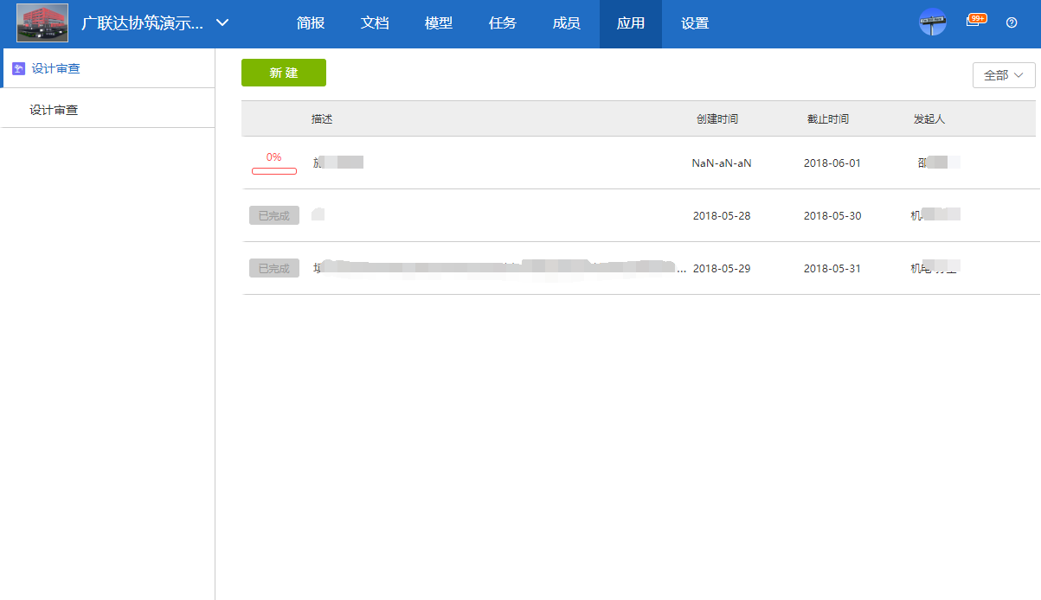This screenshot has height=600, width=1041.
Task: Click 已完成 status badge for 2018-05-29 row
Action: [x=274, y=268]
